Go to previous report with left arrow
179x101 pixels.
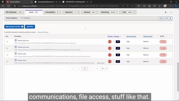coord(166,12)
